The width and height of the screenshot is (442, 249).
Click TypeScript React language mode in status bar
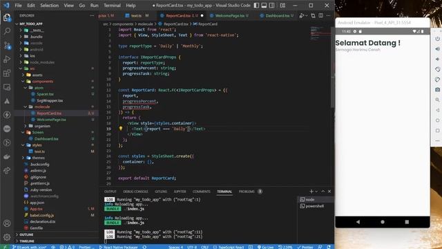(229, 247)
